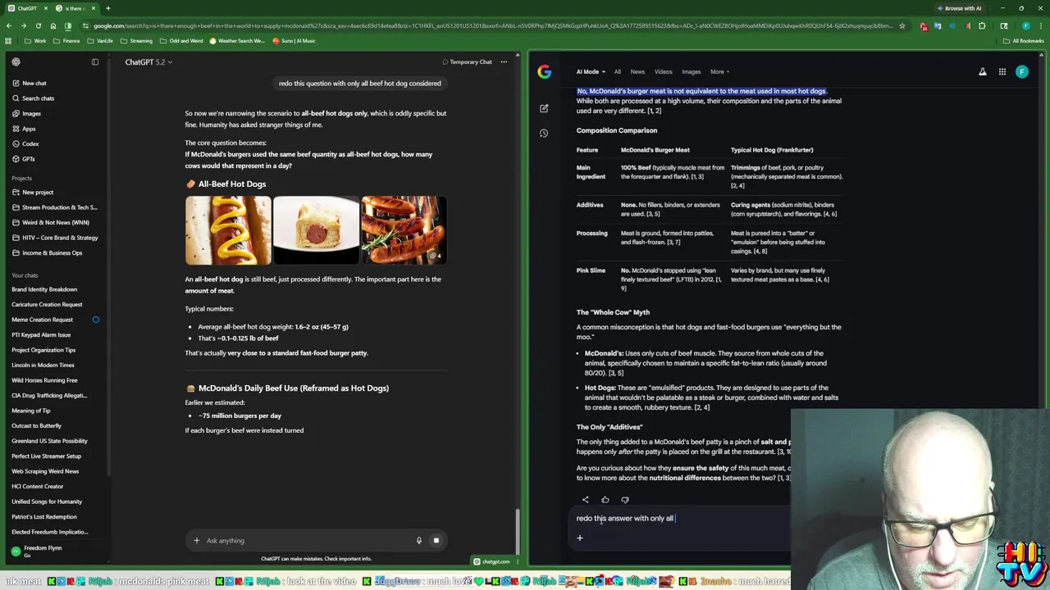Viewport: 1050px width, 590px height.
Task: Reload the browser page
Action: pos(38,25)
